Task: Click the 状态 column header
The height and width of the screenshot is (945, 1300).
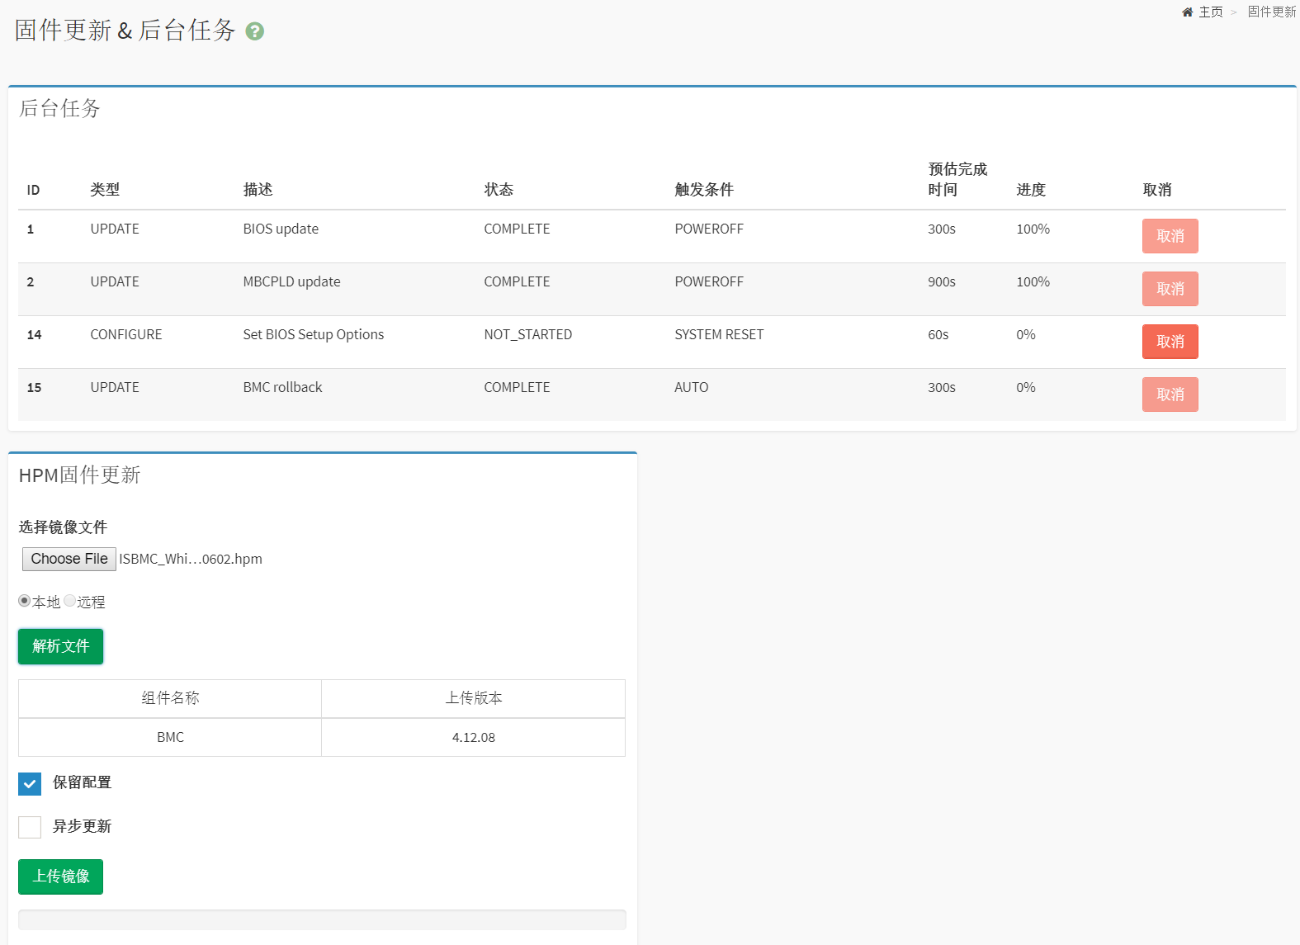Action: 499,190
